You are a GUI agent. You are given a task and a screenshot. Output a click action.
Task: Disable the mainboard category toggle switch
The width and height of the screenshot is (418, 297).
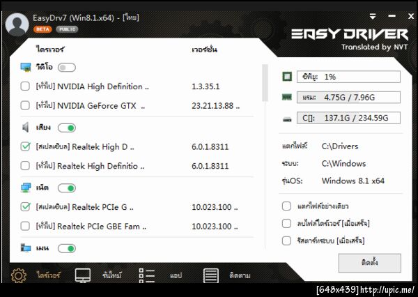tap(67, 248)
